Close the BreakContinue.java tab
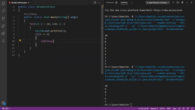Screen dimensions: 195x110 (29, 2)
